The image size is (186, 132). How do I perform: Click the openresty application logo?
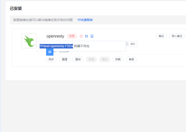pyautogui.click(x=29, y=41)
